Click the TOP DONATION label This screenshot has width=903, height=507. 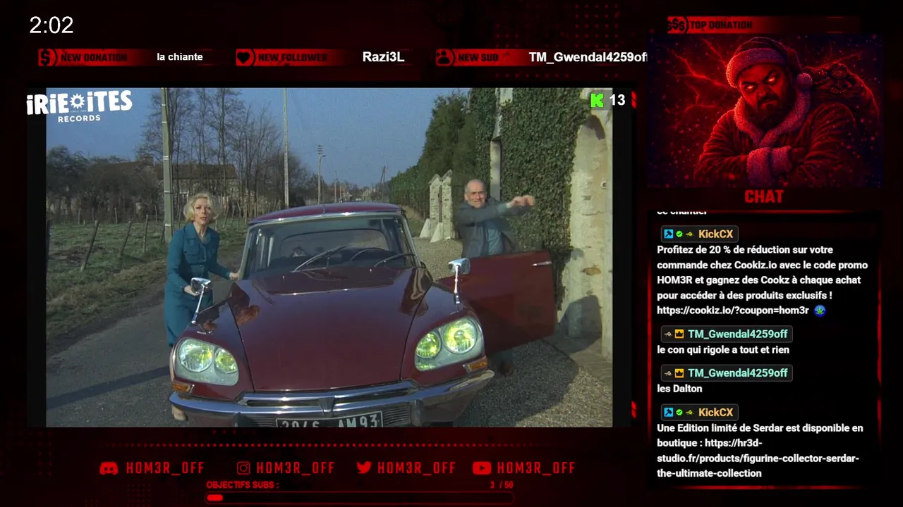coord(721,25)
